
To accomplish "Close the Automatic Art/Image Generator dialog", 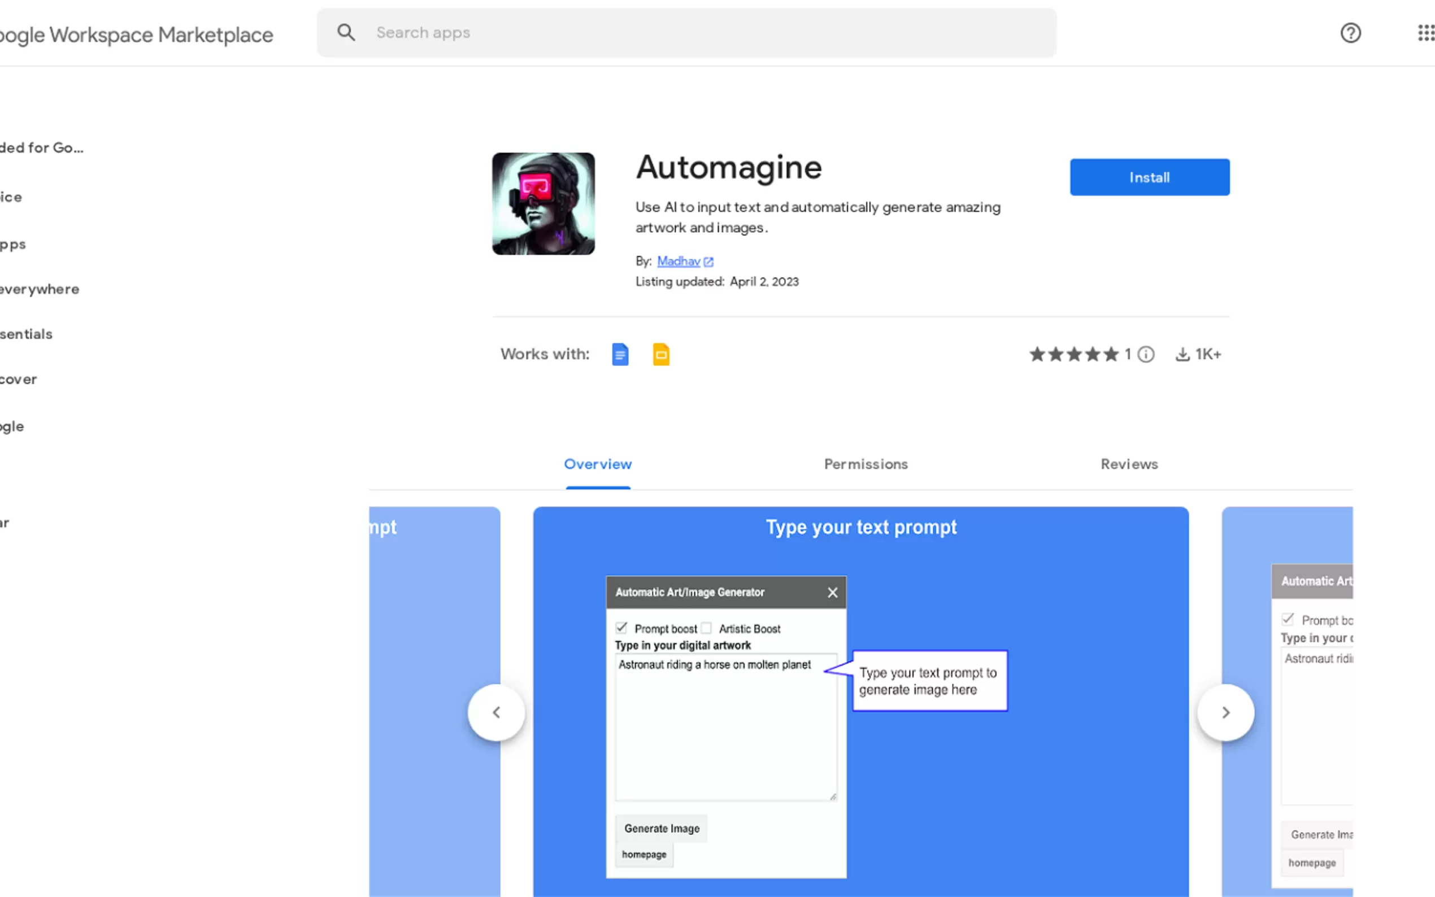I will [x=832, y=592].
